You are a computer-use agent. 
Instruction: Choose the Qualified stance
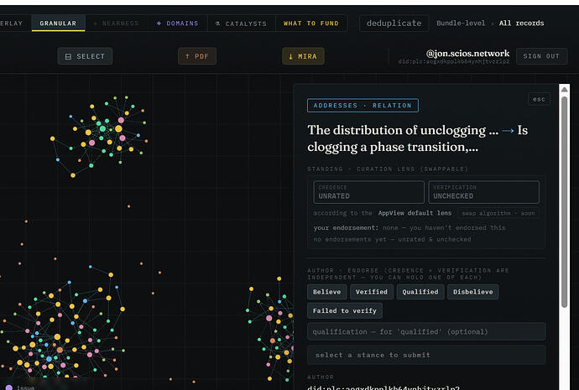click(420, 292)
